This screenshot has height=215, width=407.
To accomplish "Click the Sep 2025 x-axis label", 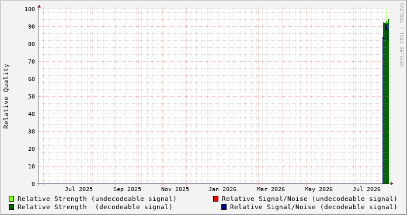I will point(127,189).
